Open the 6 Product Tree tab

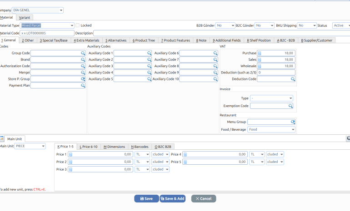[144, 40]
